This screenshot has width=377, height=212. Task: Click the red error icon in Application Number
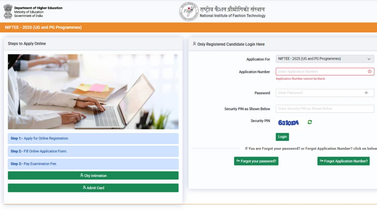pyautogui.click(x=370, y=72)
